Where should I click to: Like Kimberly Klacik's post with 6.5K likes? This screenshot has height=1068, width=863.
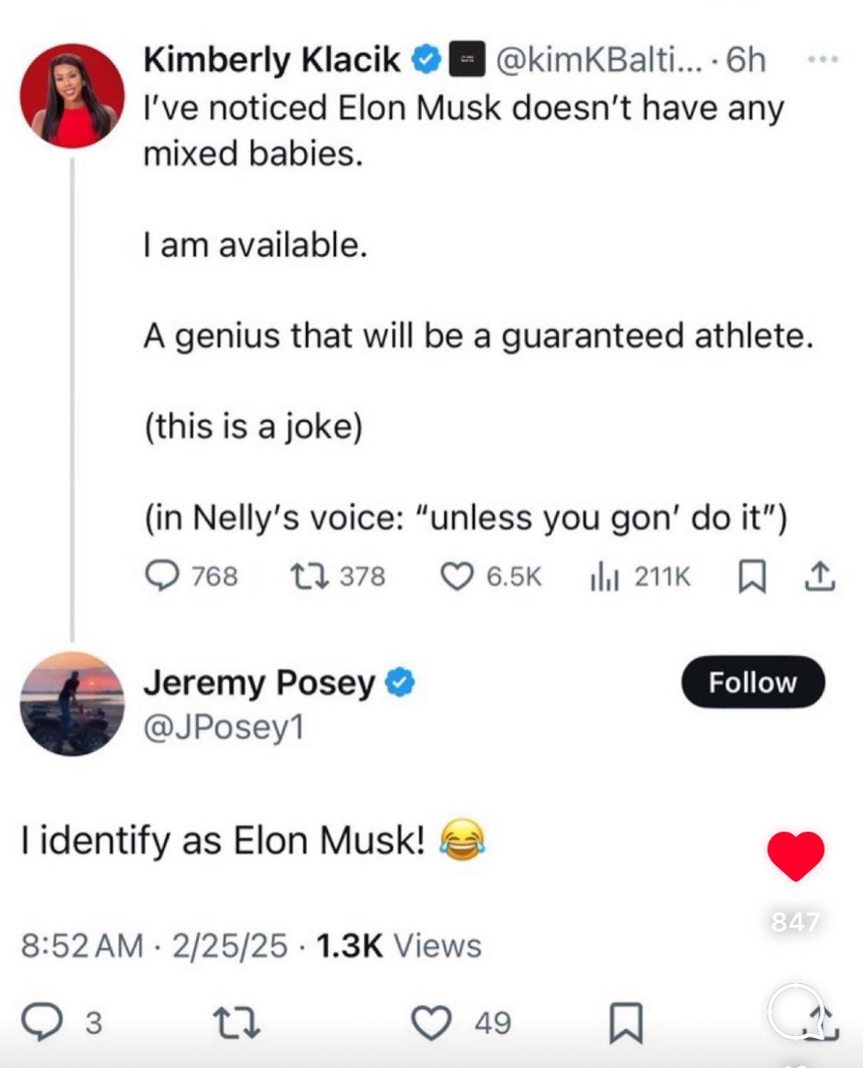[x=457, y=577]
